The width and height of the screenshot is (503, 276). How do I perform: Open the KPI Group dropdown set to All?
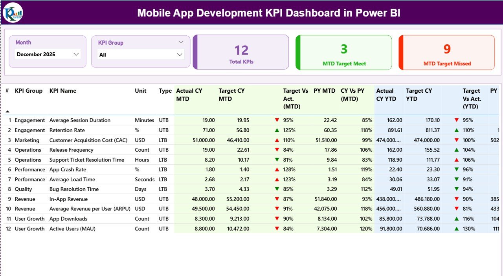pos(140,55)
